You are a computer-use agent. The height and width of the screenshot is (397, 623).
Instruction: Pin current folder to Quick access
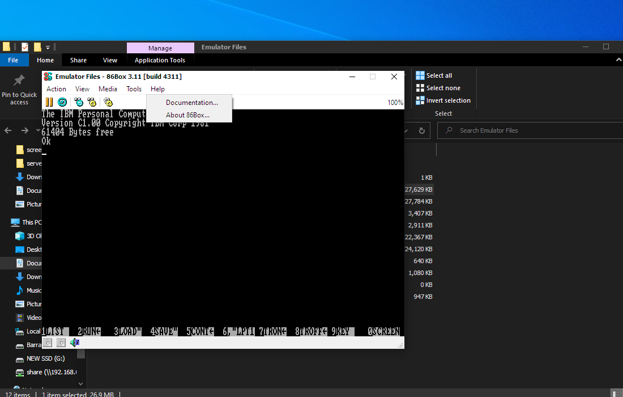tap(18, 88)
